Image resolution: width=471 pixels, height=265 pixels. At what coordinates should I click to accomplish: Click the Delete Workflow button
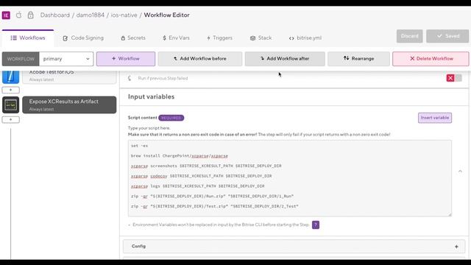pos(431,59)
